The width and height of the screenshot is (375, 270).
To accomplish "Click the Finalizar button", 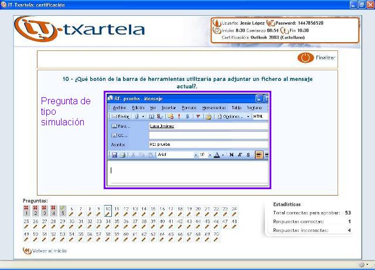I will 318,58.
